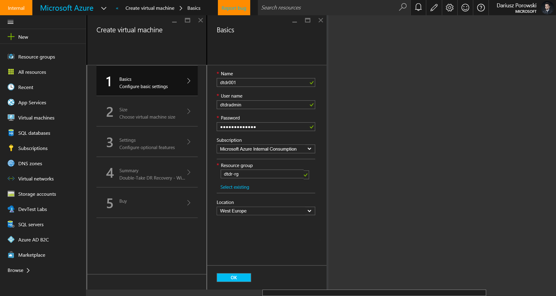This screenshot has height=296, width=556.
Task: Click the Internal orange badge
Action: point(16,8)
